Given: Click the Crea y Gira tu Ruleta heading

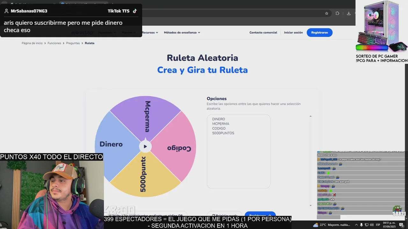Looking at the screenshot, I should (x=202, y=70).
